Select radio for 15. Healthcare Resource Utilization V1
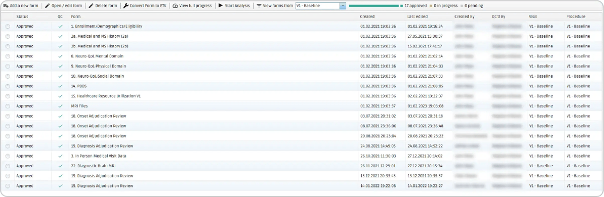Image resolution: width=604 pixels, height=197 pixels. click(8, 96)
